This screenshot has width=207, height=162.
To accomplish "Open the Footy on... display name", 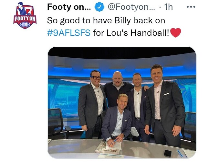I will coord(69,7).
